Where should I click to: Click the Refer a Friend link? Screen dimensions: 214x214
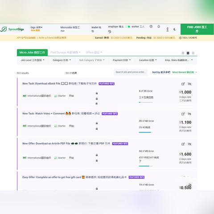[x=53, y=38]
